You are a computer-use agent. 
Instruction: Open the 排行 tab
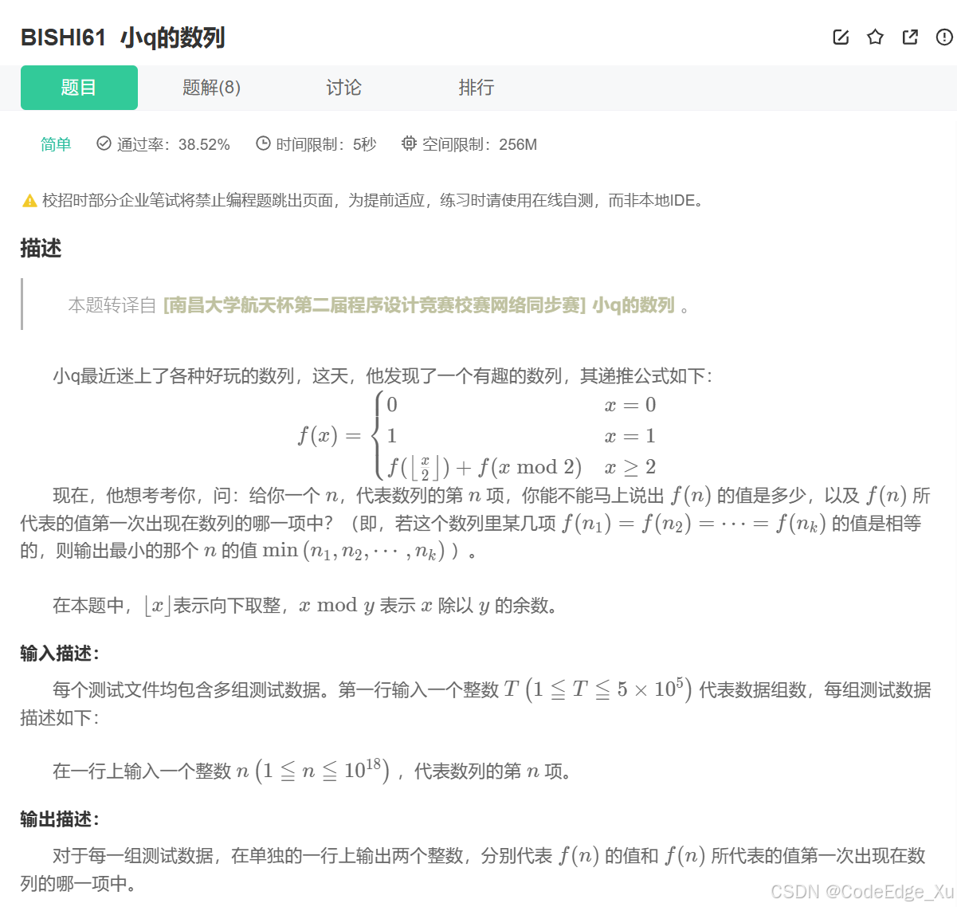coord(476,88)
